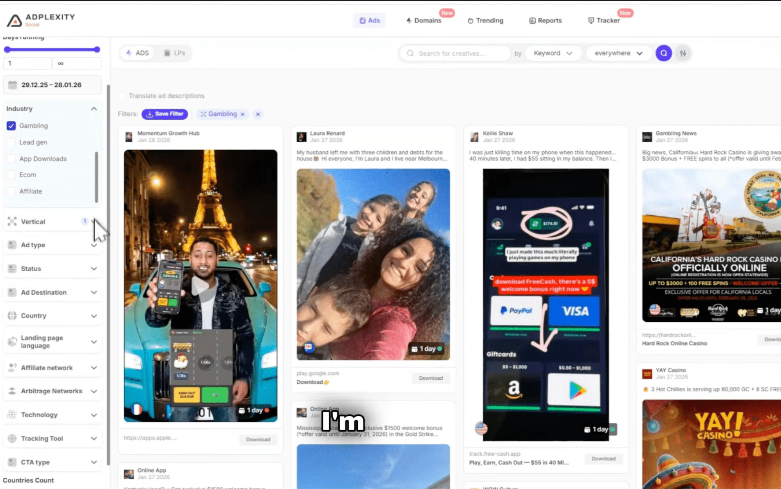Click the Ad type filter icon
This screenshot has width=781, height=489.
click(x=12, y=245)
